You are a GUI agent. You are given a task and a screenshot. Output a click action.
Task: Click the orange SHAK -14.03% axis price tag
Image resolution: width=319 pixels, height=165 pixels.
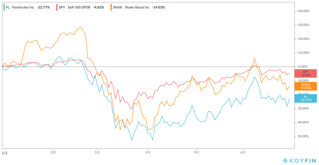click(306, 86)
